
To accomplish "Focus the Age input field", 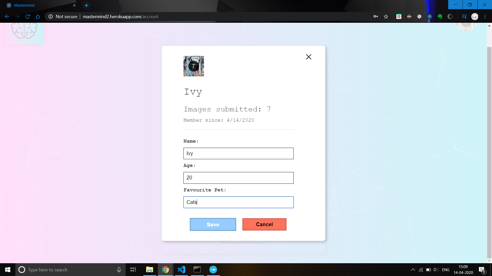I will coord(238,178).
